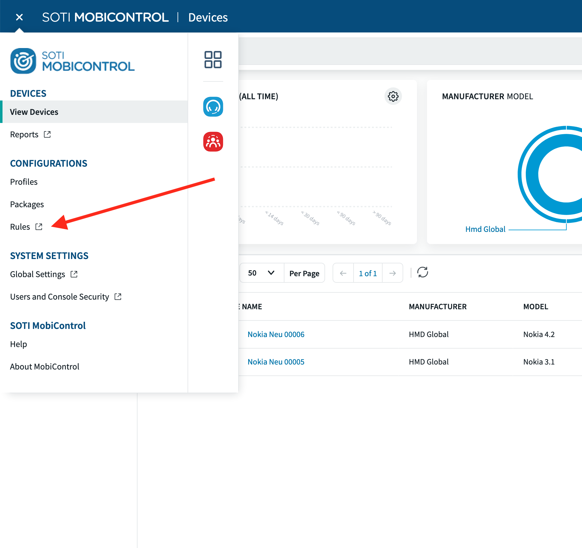
Task: Open Packages under Configurations
Action: click(x=27, y=204)
